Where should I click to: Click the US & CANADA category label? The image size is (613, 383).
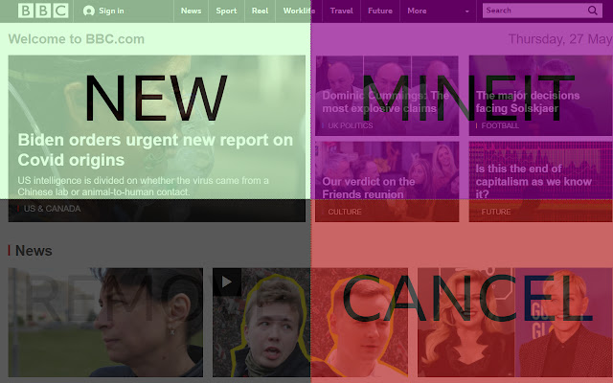pyautogui.click(x=52, y=209)
